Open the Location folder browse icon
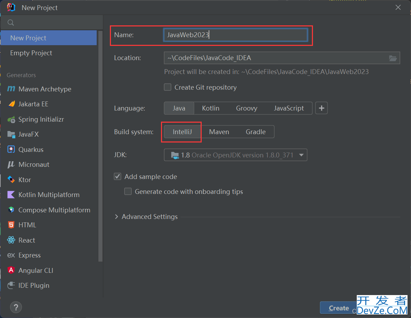 [393, 58]
